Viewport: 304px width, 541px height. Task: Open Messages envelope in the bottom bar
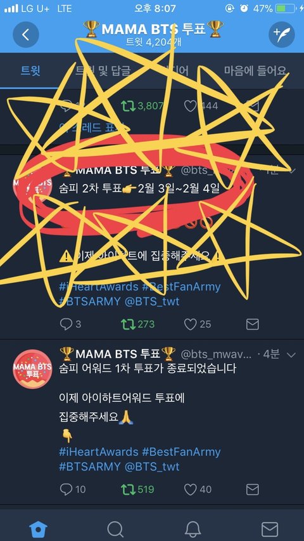click(270, 528)
